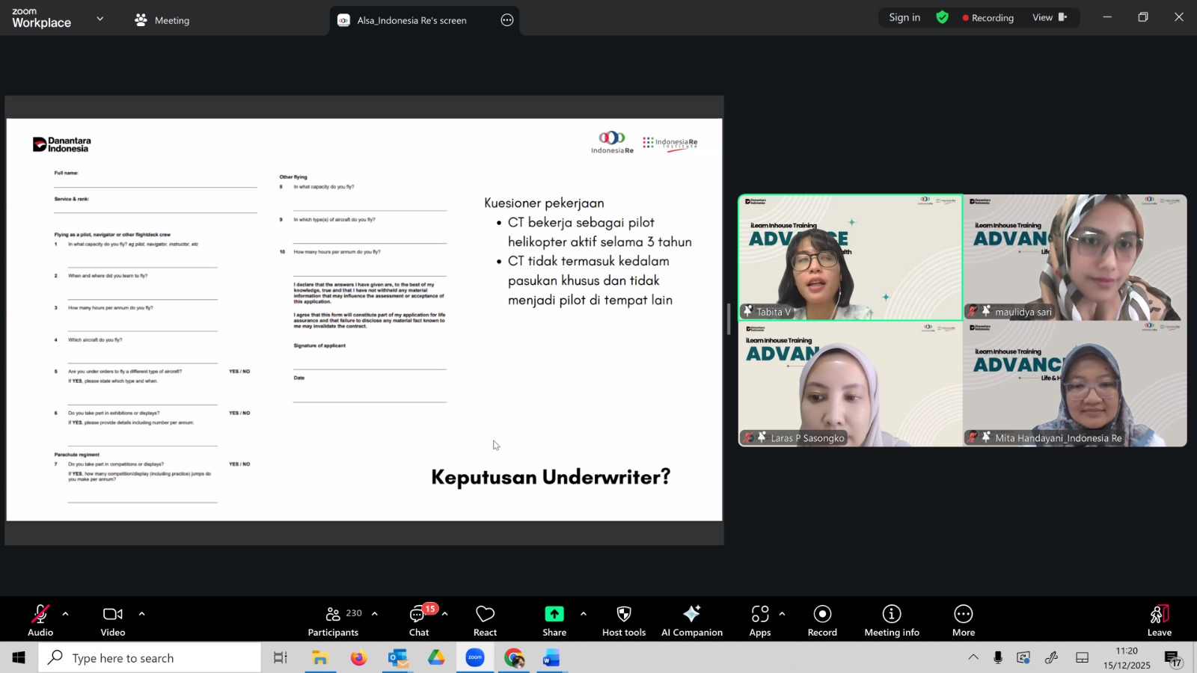1197x673 pixels.
Task: Select the Alsa_Indonesia Re's screen tab
Action: 411,20
